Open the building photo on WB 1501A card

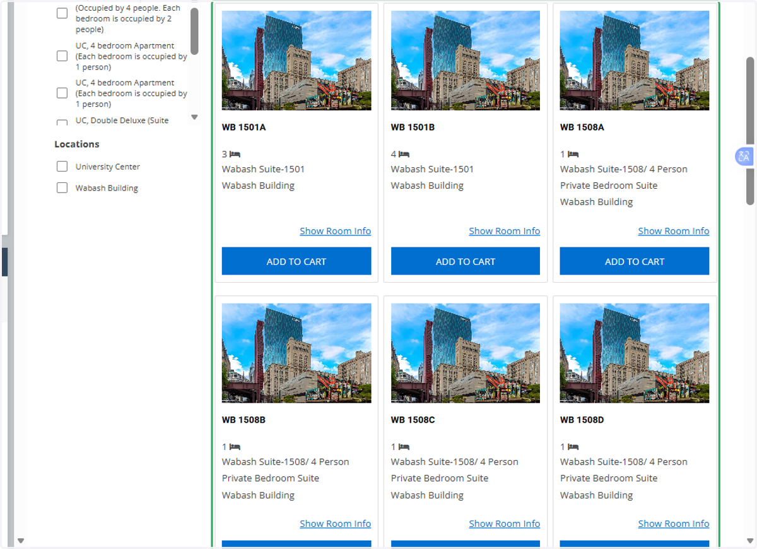click(296, 61)
